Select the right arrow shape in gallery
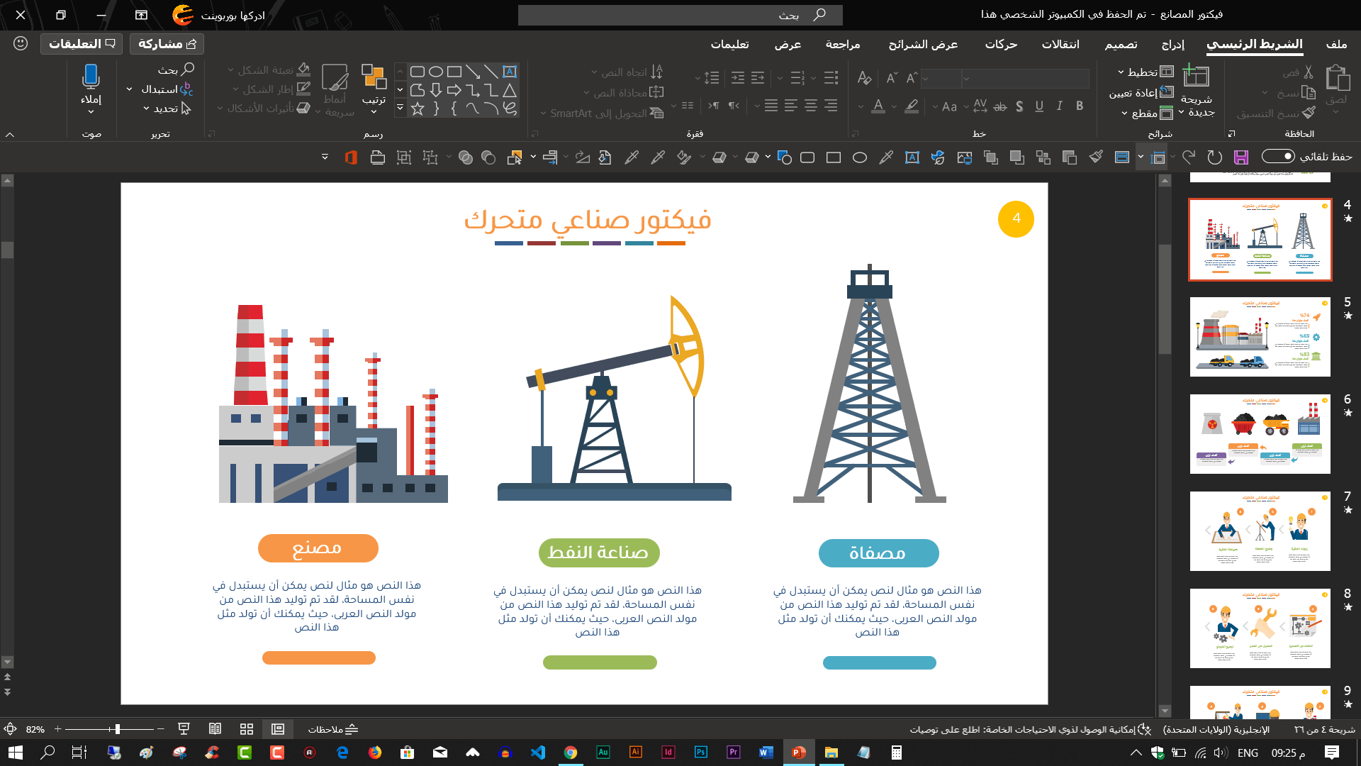1361x766 pixels. pos(454,90)
